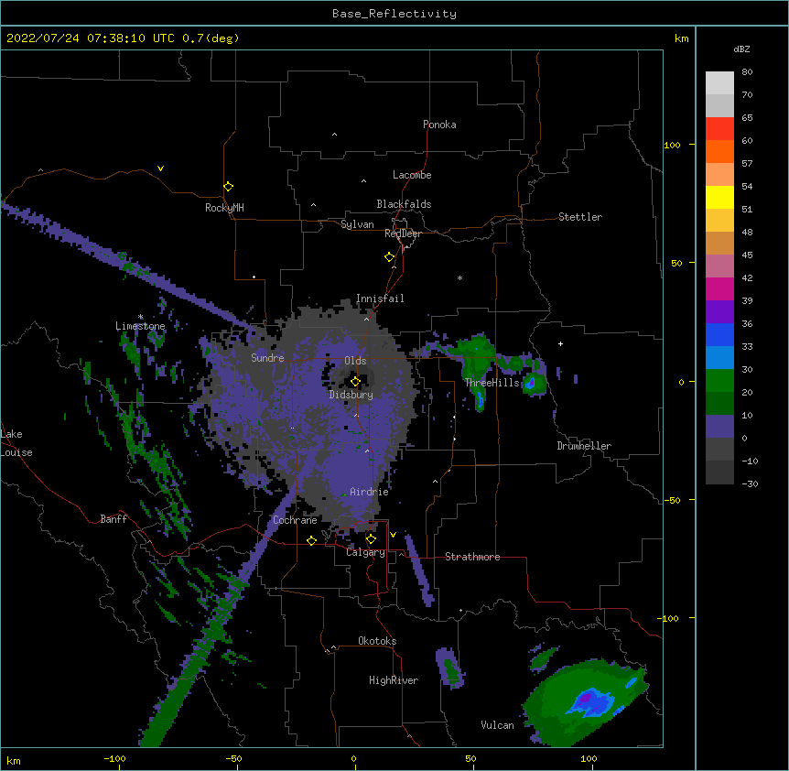This screenshot has width=789, height=771.
Task: Select the 0.7(deg) elevation label
Action: [x=211, y=38]
